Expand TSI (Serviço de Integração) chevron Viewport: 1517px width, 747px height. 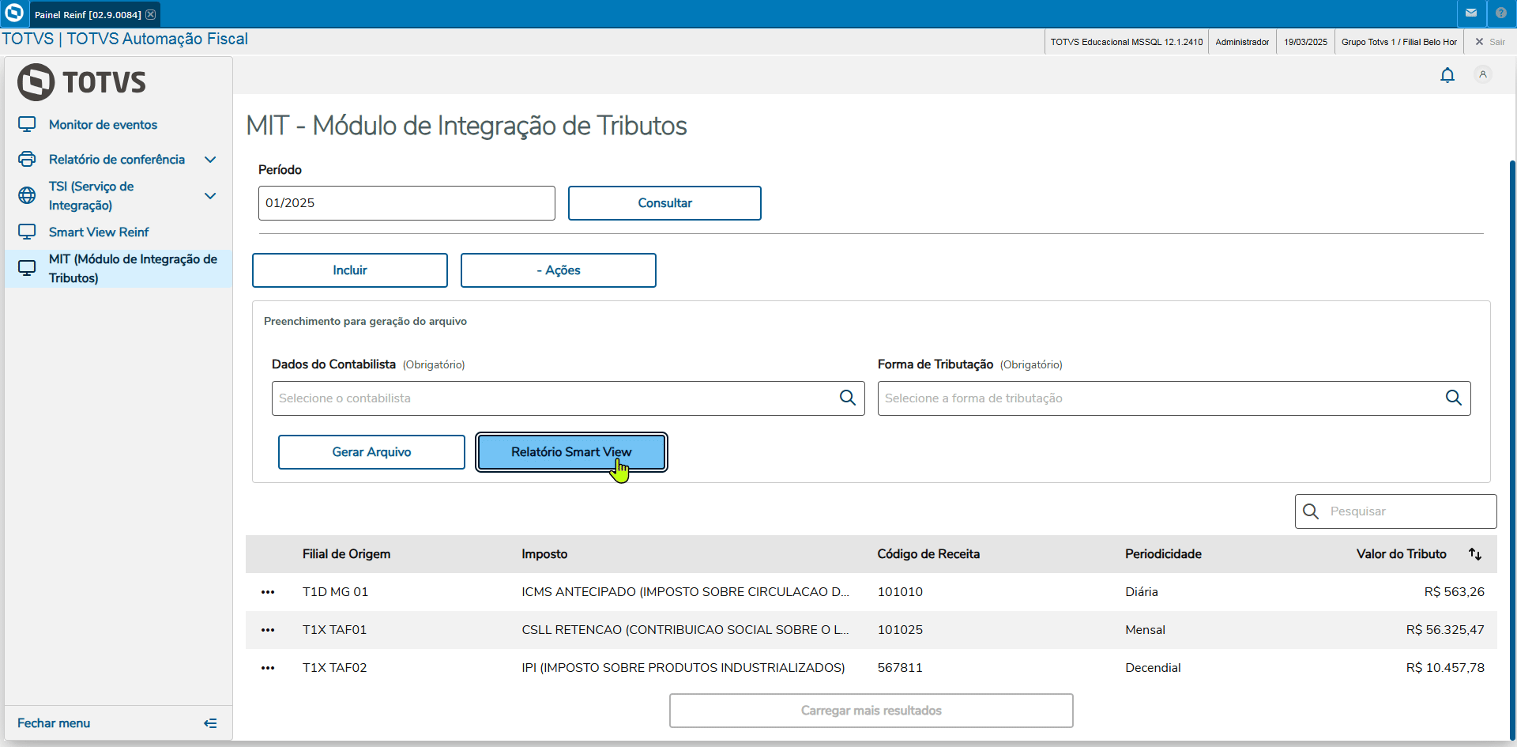(210, 195)
